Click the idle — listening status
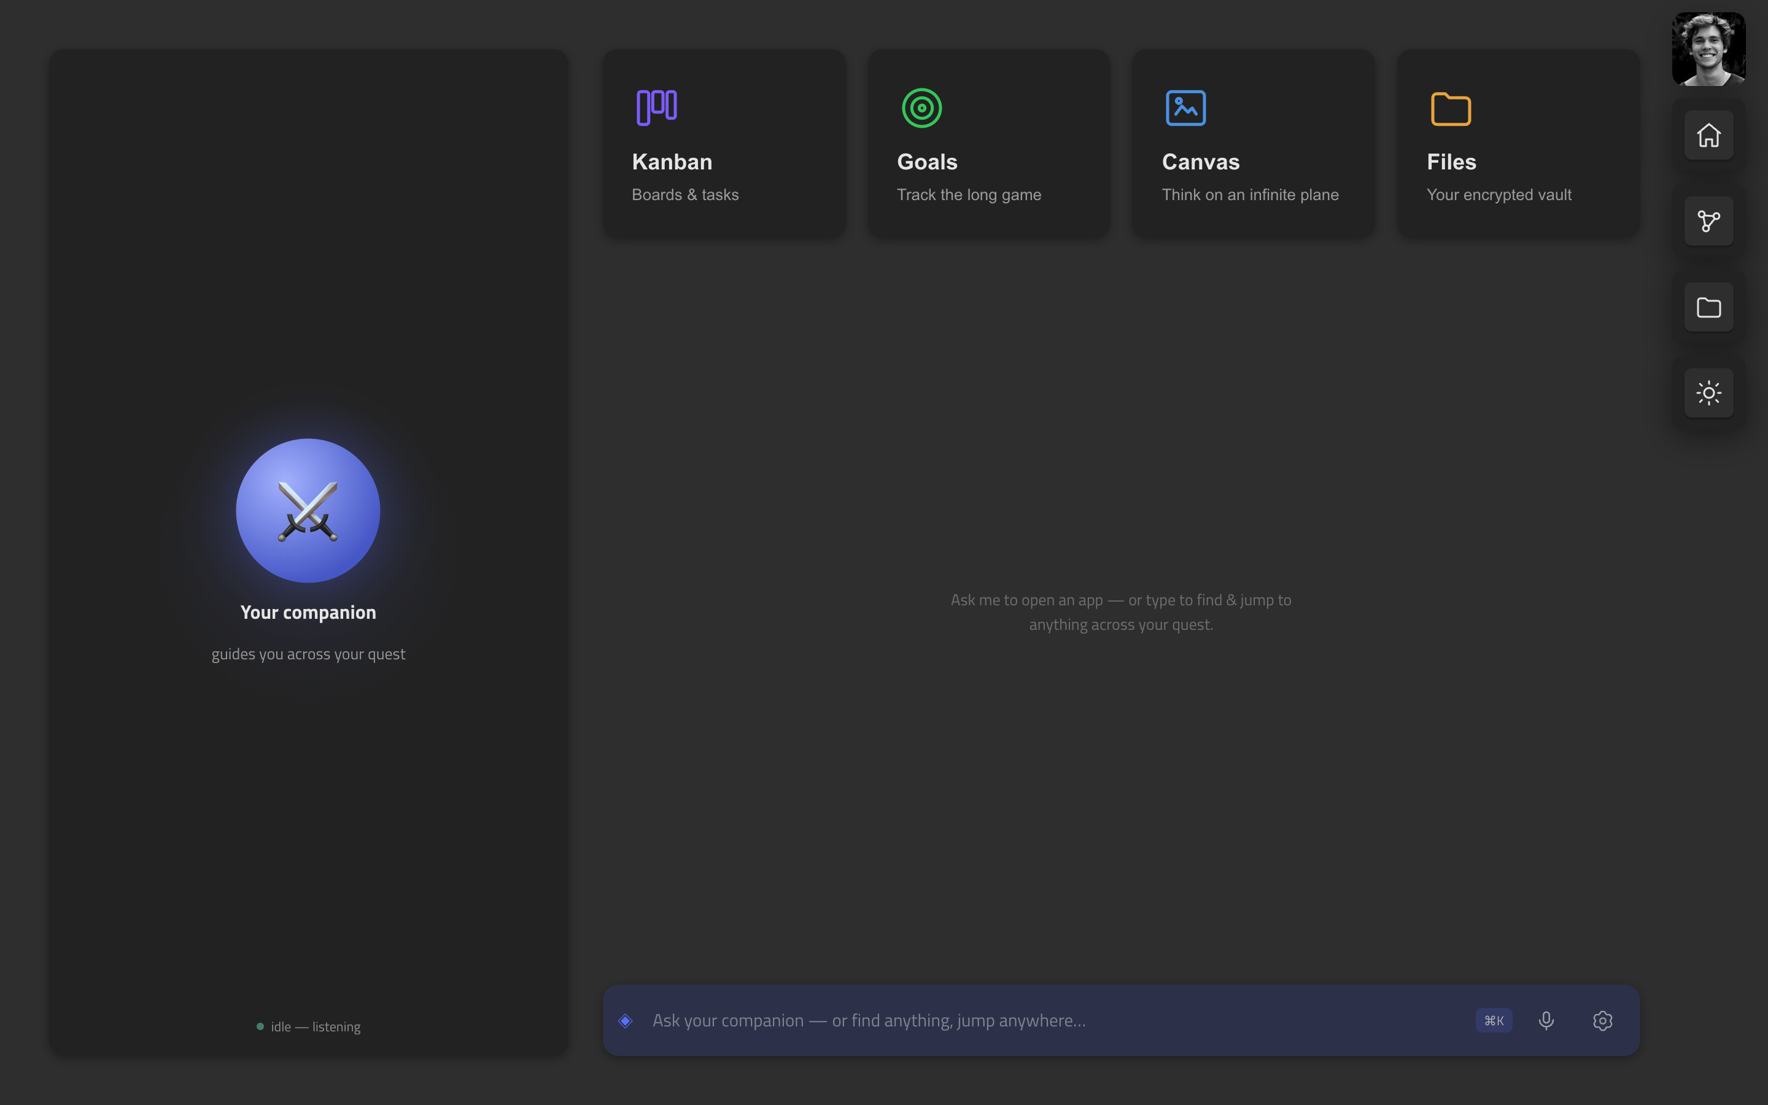The image size is (1768, 1105). (x=308, y=1026)
